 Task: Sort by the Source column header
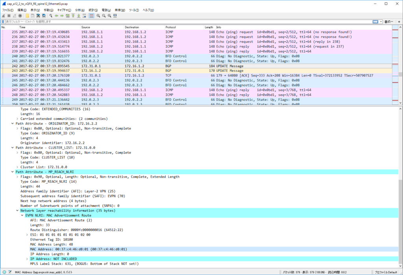click(x=102, y=27)
